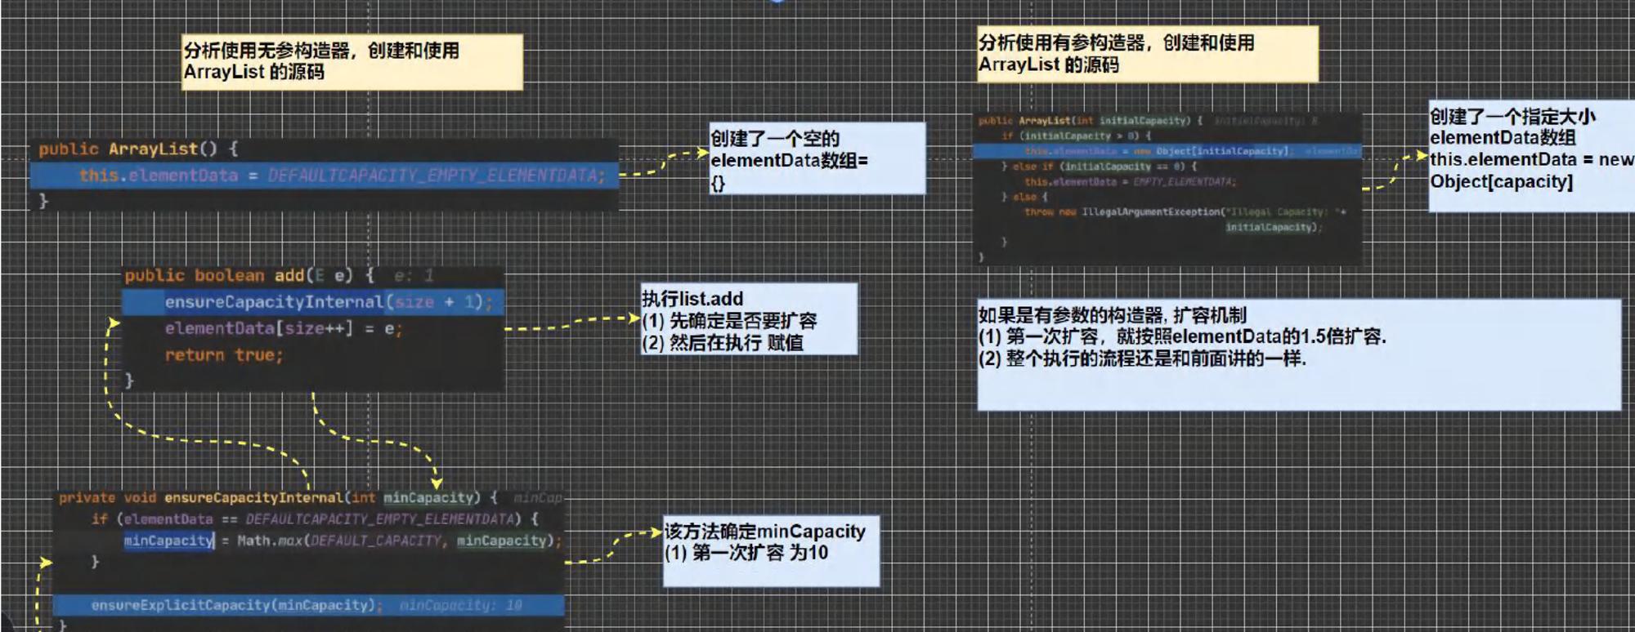This screenshot has width=1635, height=632.
Task: Select the yellow note about 无参构造器 ArrayList 源码
Action: point(352,61)
